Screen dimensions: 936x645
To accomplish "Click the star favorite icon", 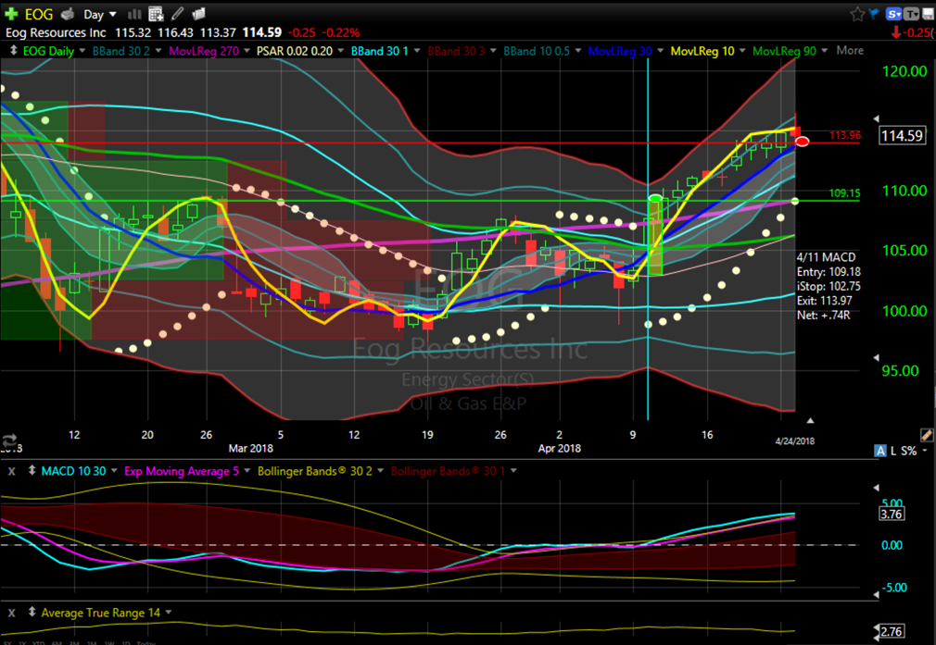I will pos(857,14).
